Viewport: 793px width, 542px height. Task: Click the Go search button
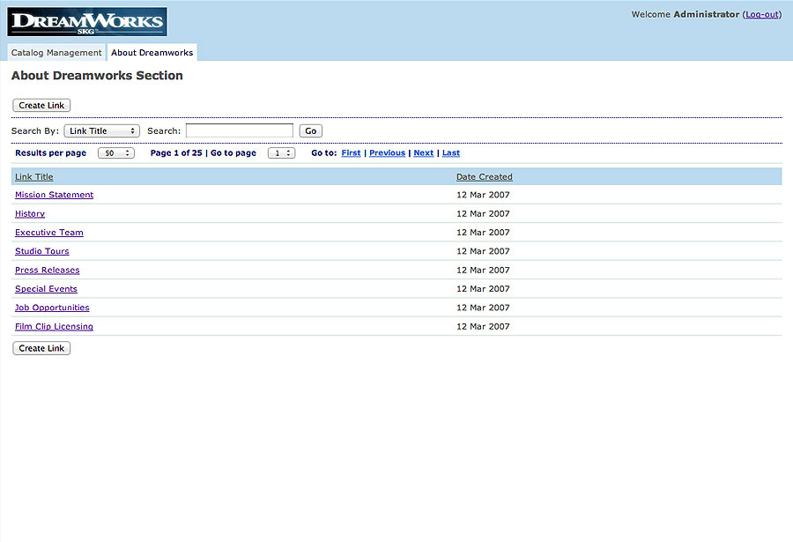(310, 131)
